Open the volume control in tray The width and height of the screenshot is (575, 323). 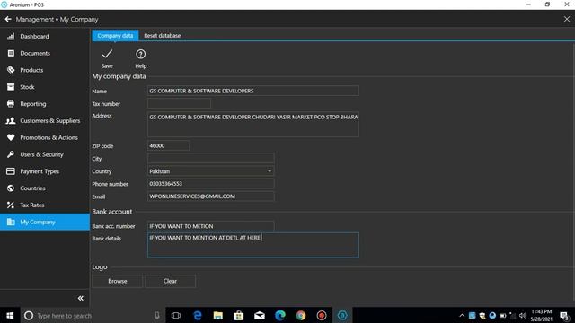point(523,315)
